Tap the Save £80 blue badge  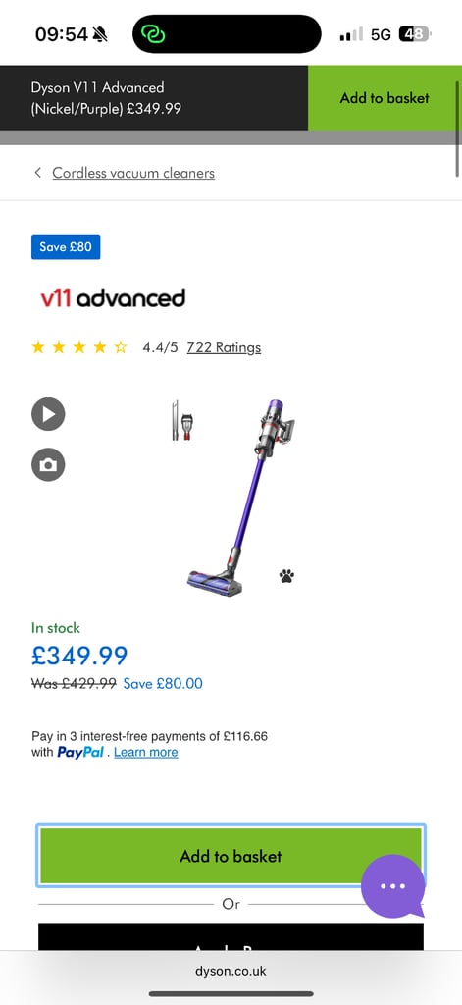tap(66, 246)
